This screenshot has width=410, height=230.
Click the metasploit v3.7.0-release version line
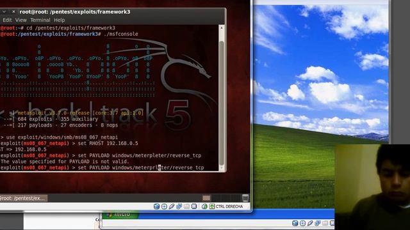[x=80, y=113]
